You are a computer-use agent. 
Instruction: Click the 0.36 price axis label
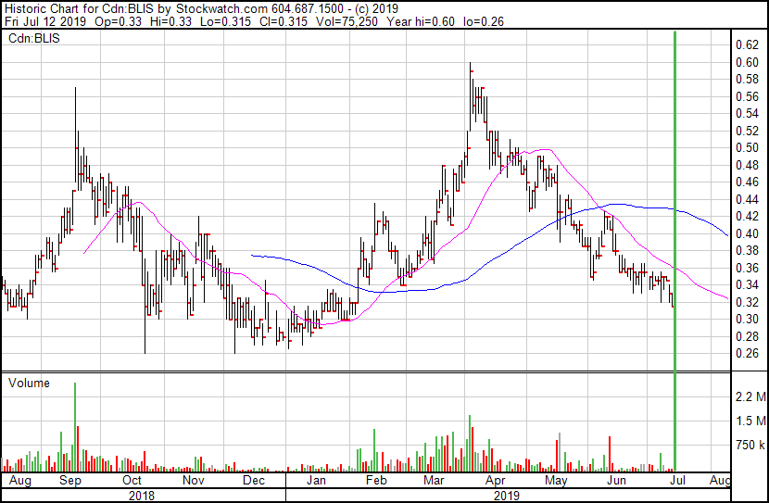[x=747, y=268]
